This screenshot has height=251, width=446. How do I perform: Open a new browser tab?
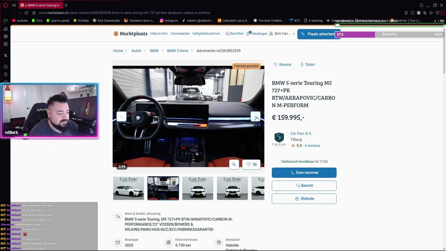click(x=66, y=5)
